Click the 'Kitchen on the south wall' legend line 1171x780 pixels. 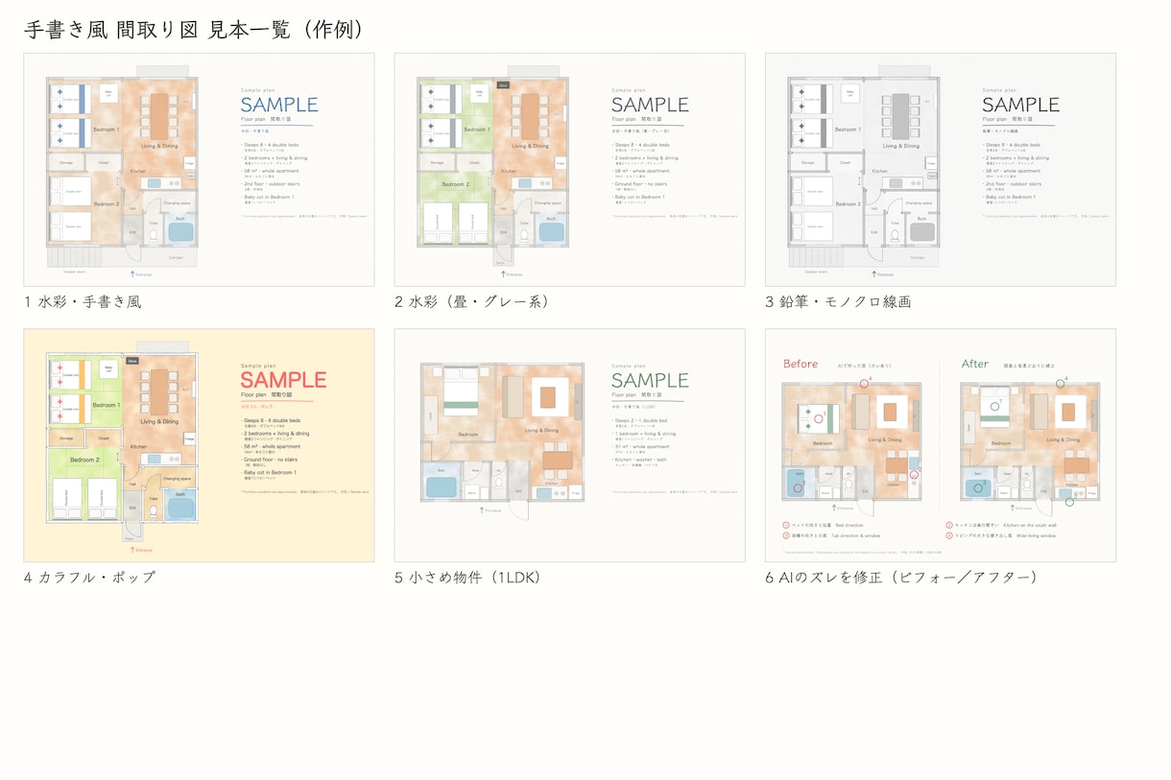(x=1001, y=525)
